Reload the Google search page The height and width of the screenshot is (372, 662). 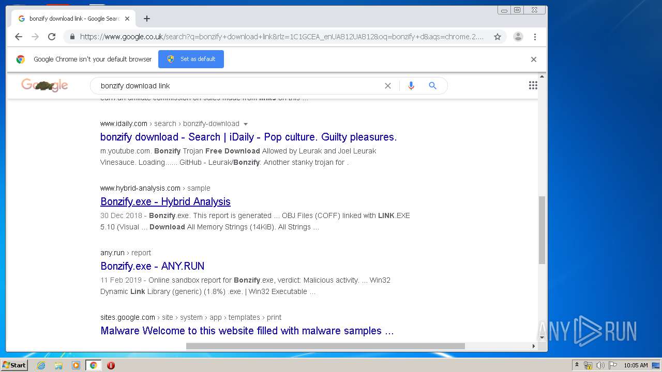click(52, 37)
